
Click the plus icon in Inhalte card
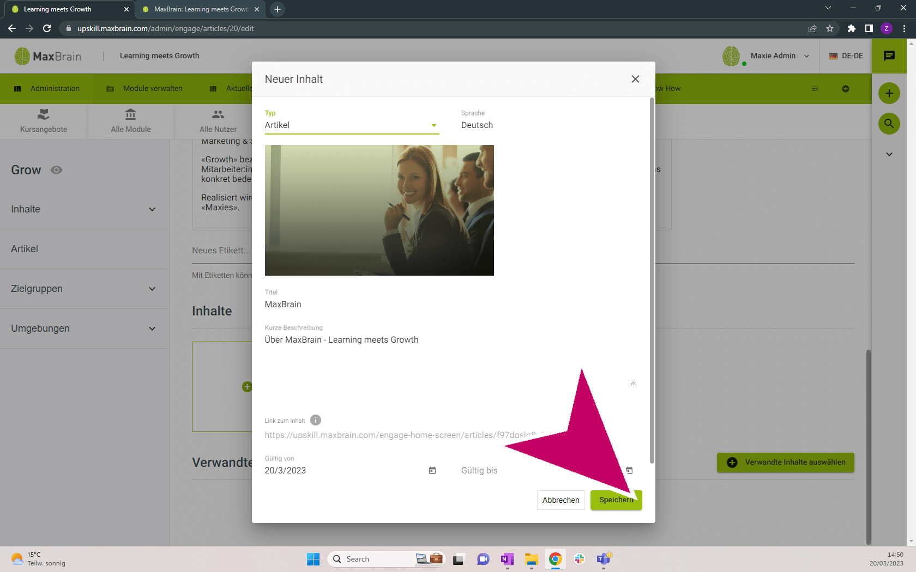[x=247, y=387]
